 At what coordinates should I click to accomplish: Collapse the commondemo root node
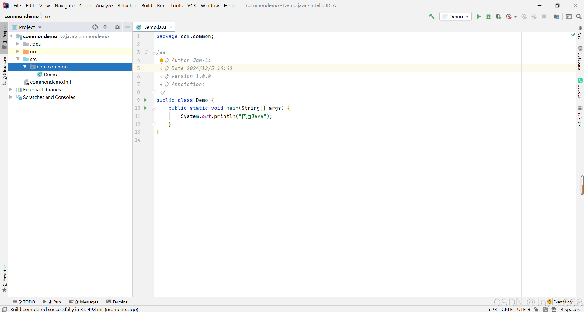pos(11,36)
